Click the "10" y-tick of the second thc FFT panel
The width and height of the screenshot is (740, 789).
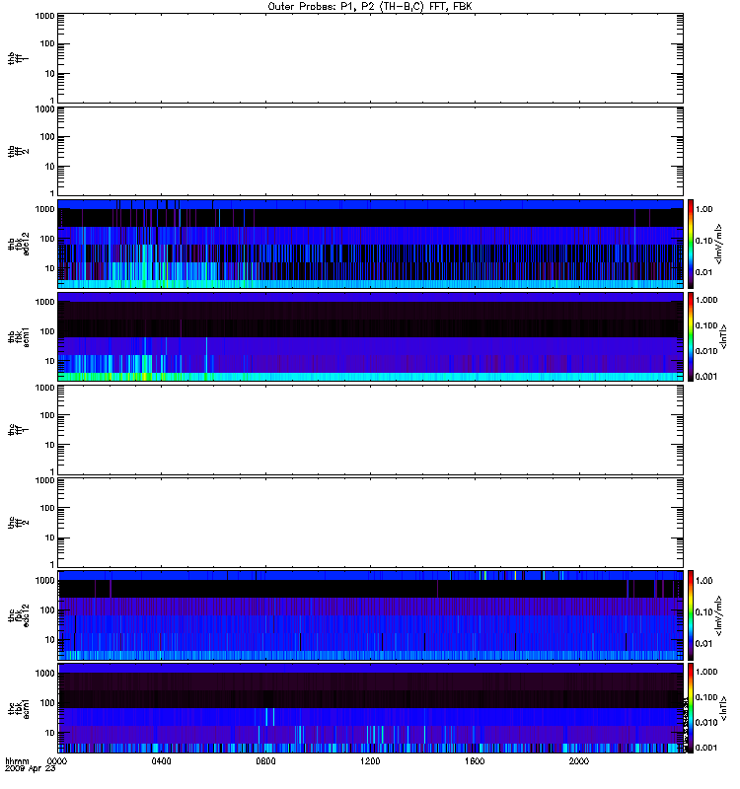pyautogui.click(x=50, y=538)
